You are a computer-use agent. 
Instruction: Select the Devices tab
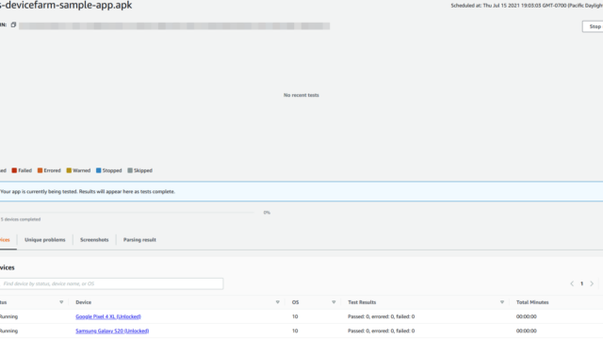5,240
